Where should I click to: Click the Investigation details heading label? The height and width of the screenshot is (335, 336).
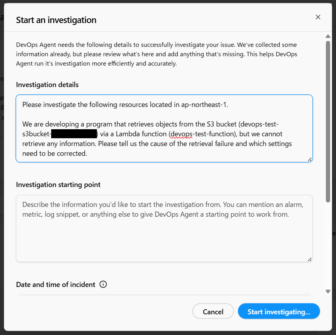[x=47, y=85]
